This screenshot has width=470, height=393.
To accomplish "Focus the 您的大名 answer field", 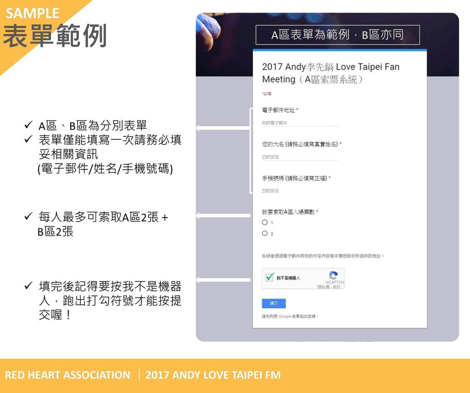I will click(x=300, y=157).
